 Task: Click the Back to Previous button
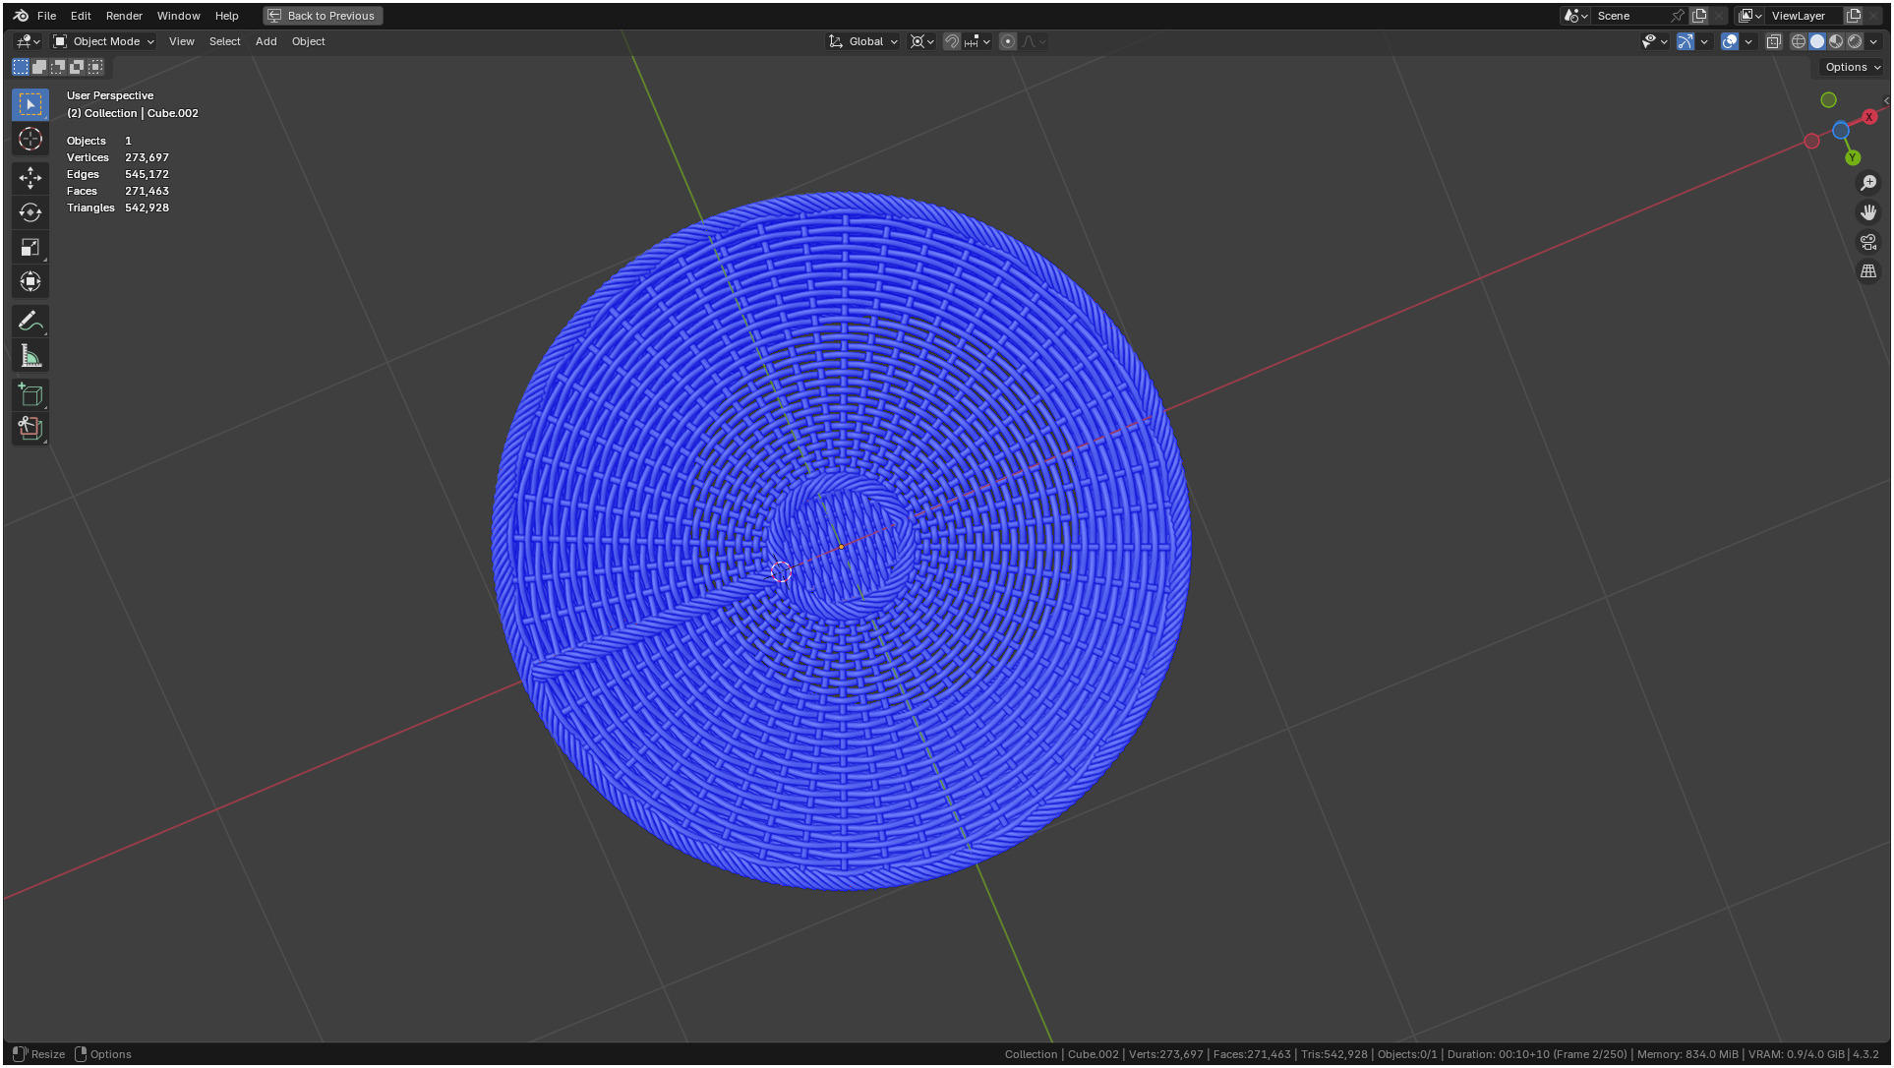click(323, 16)
